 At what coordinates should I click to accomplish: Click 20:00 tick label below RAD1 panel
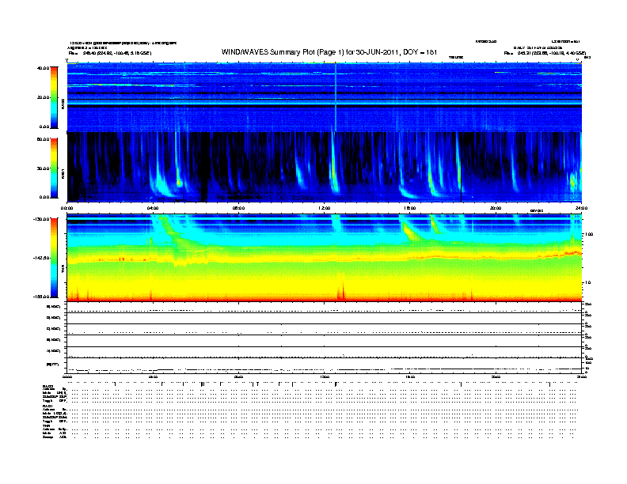(x=496, y=208)
